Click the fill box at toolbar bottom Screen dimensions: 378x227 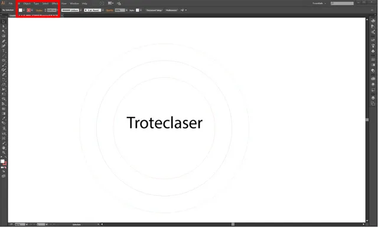2,162
